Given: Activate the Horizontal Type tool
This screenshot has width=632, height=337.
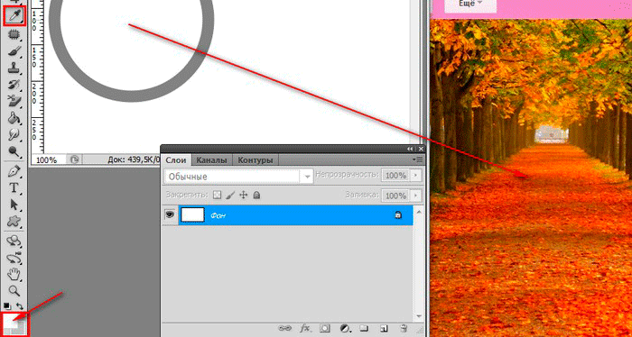Looking at the screenshot, I should point(14,187).
